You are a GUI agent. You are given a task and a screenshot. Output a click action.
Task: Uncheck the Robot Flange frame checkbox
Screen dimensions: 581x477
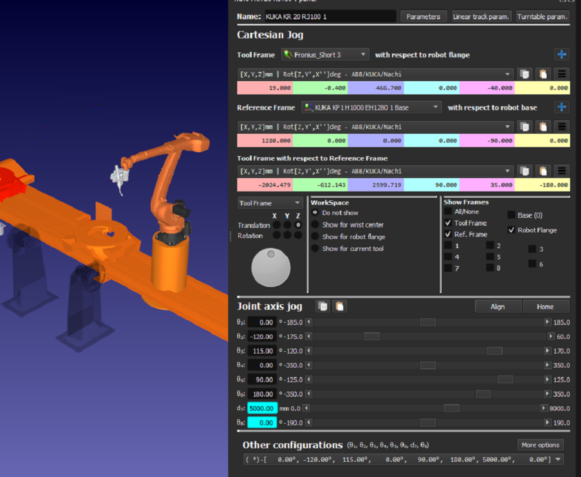[511, 230]
